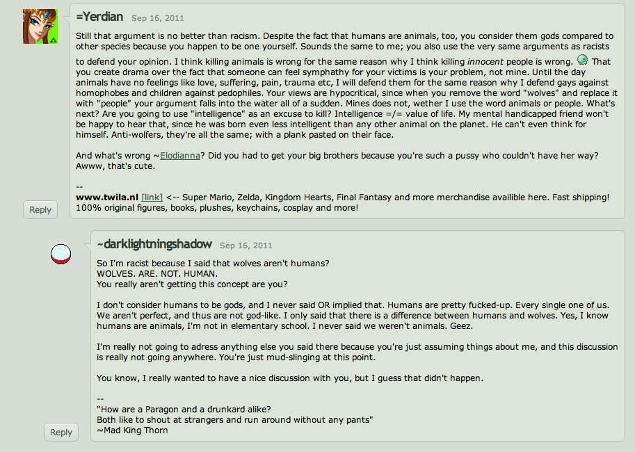Open the Yerdian username profile link
The image size is (635, 452).
101,16
